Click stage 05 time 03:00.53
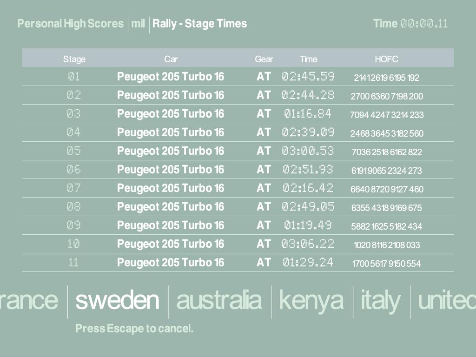The width and height of the screenshot is (476, 357). pos(308,151)
